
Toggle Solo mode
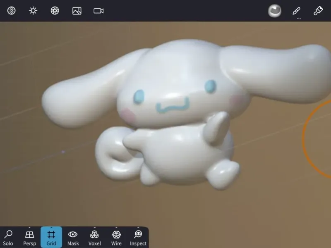pos(8,238)
